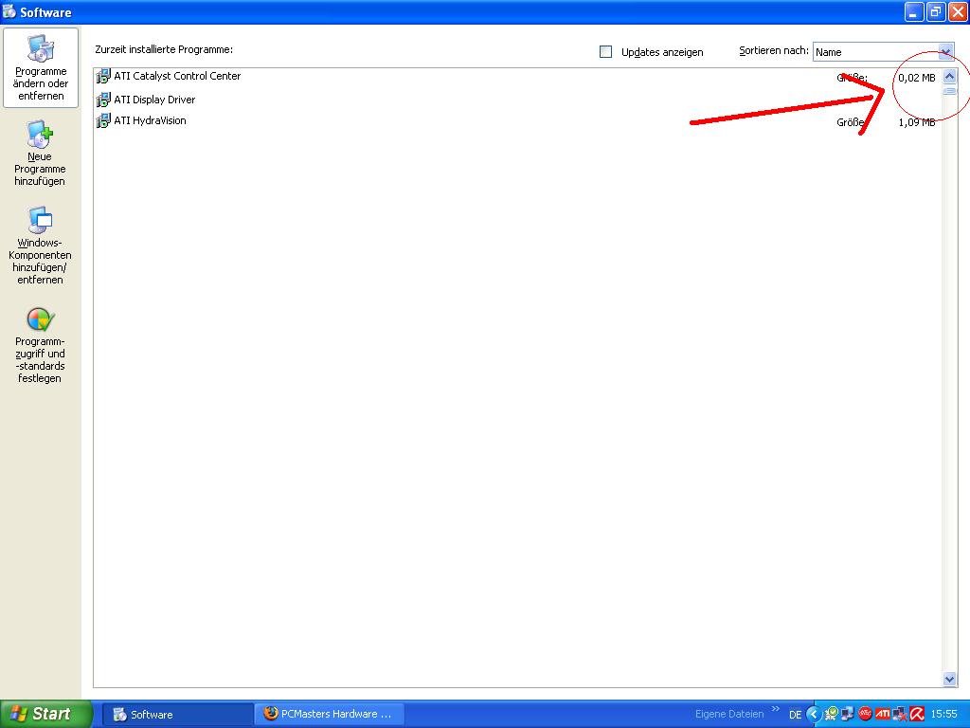Select 'Programme ändern oder entfernen' sidebar icon
The width and height of the screenshot is (970, 728).
coord(40,67)
